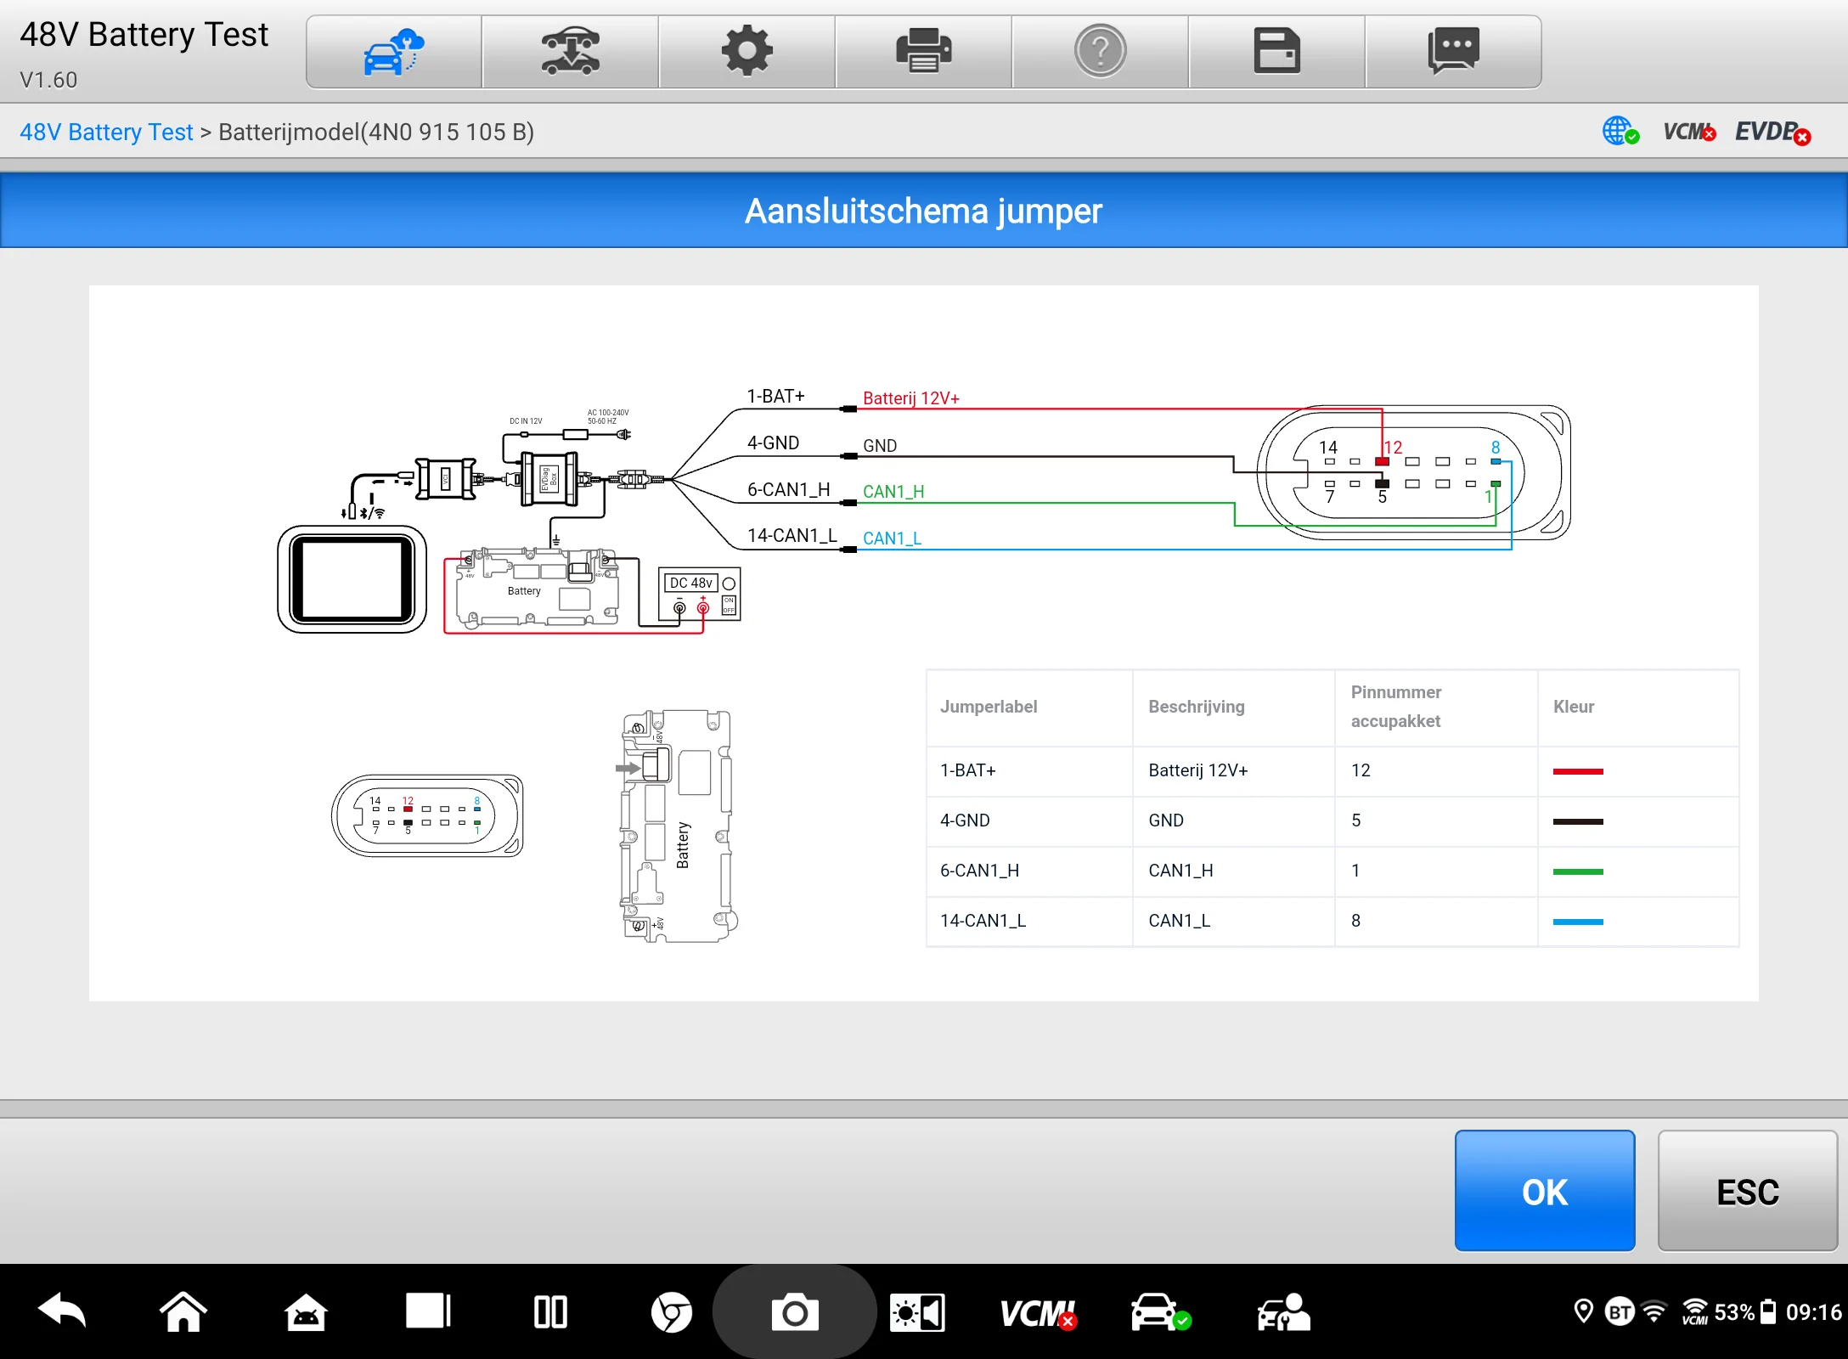The image size is (1848, 1359).
Task: Open VCMI manager in the navigation bar
Action: (1039, 1313)
